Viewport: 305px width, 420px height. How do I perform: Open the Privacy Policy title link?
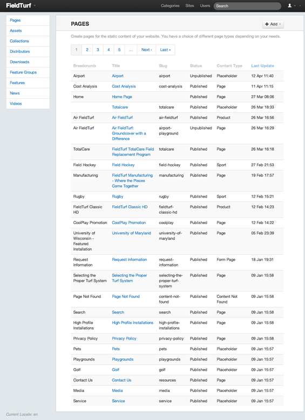[x=124, y=338]
